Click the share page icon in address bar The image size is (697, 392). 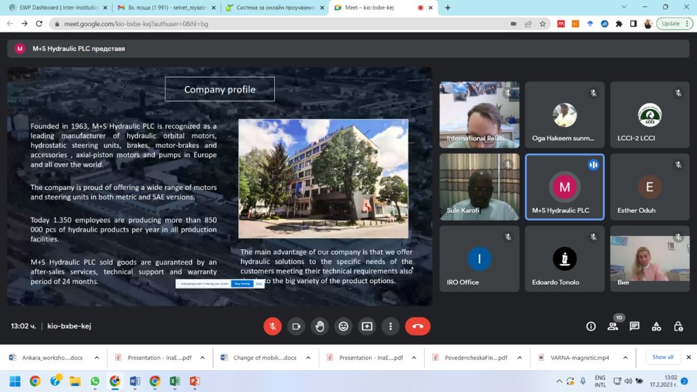click(528, 24)
